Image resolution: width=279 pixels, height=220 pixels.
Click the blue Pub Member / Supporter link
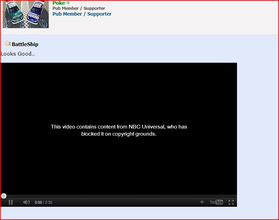click(82, 14)
